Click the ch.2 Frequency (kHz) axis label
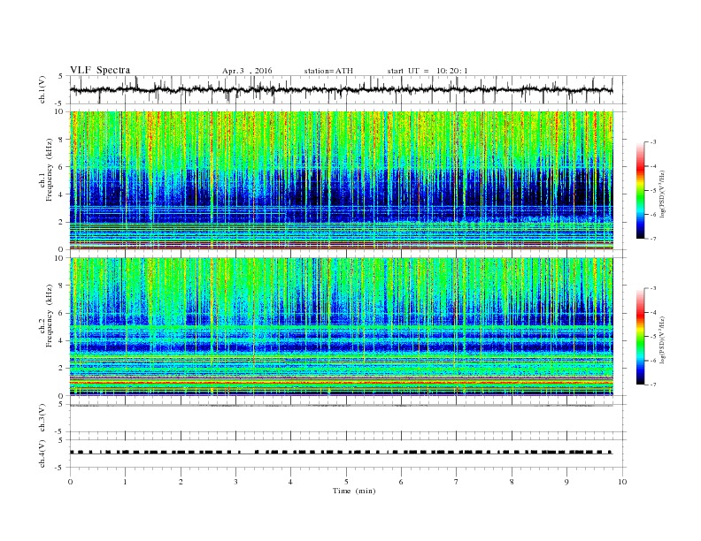The width and height of the screenshot is (701, 541). tap(45, 316)
